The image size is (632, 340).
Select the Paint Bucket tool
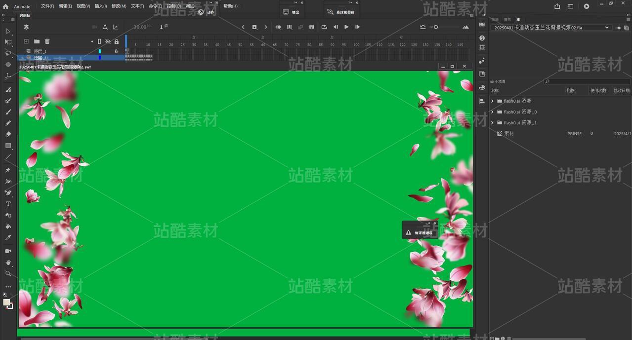pos(8,227)
